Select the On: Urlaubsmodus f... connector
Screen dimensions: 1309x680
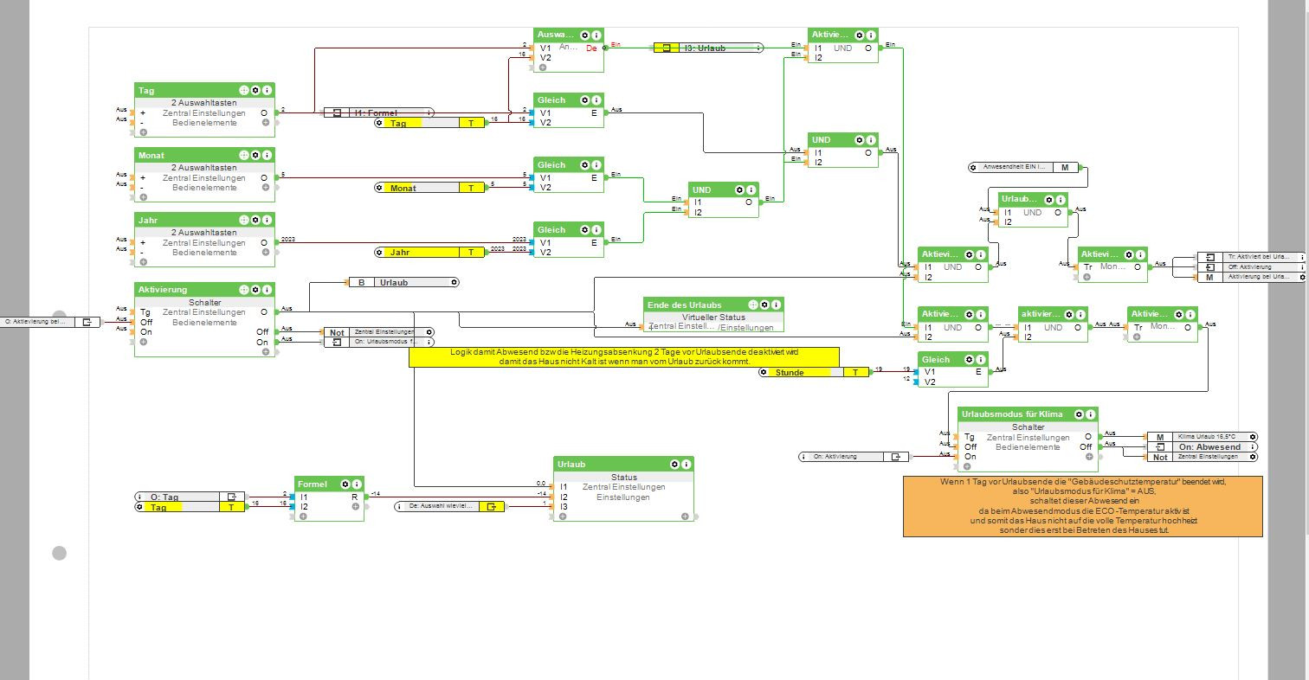click(x=378, y=342)
